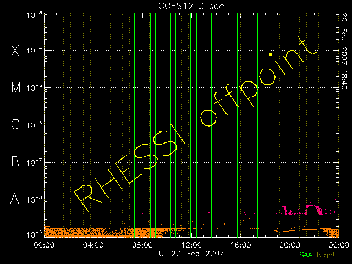Click the vertical 20-Feb-2007 18:49 timestamp
The image size is (352, 264).
pos(344,51)
